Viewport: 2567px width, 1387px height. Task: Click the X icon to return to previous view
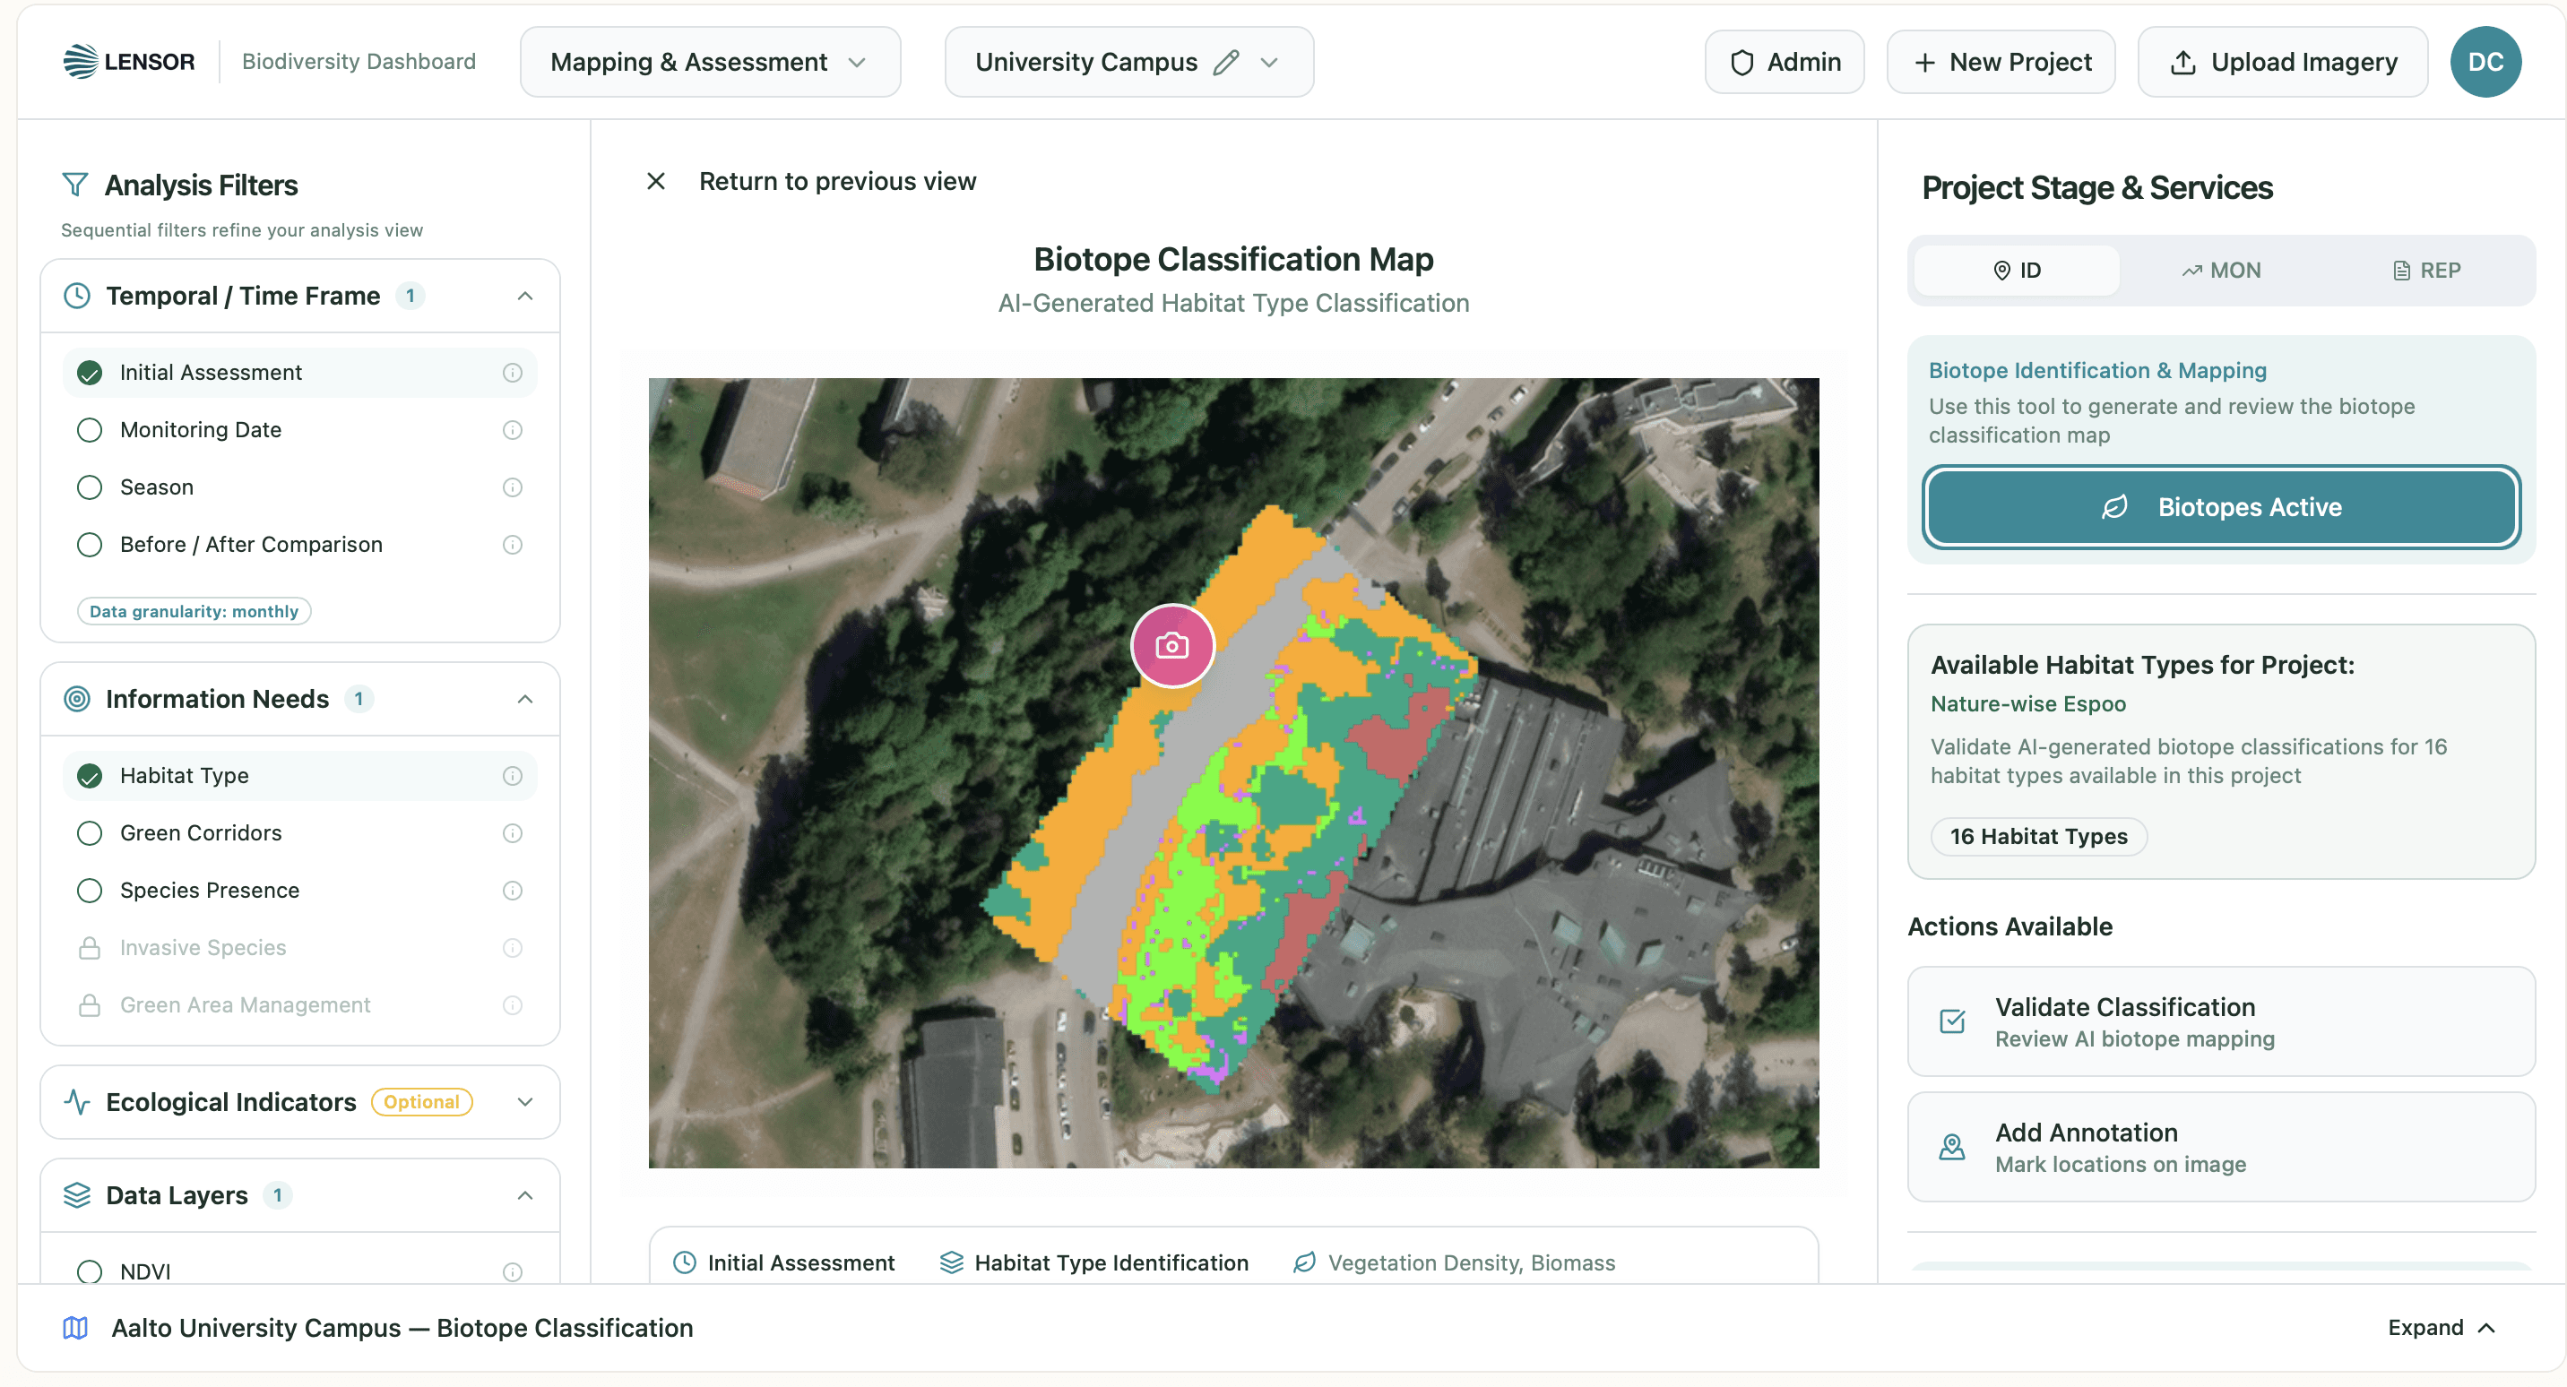point(656,181)
